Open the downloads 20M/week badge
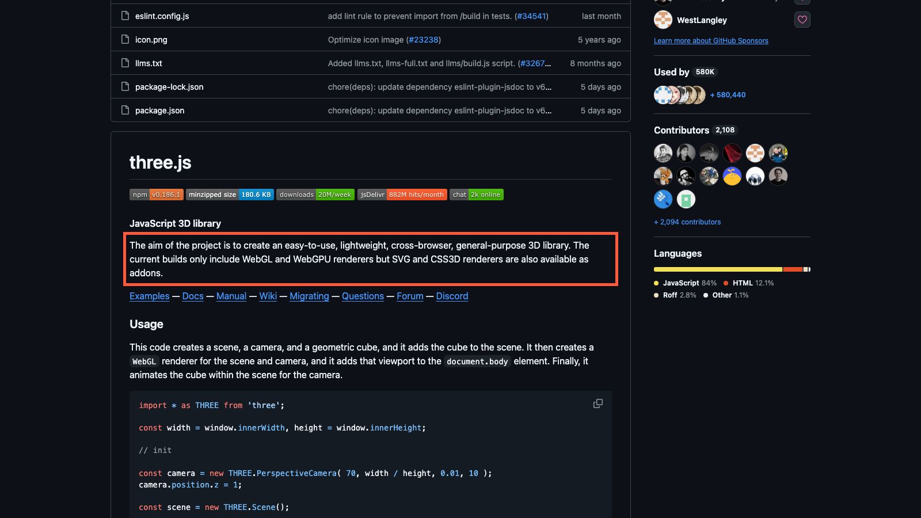The height and width of the screenshot is (518, 921). click(315, 195)
